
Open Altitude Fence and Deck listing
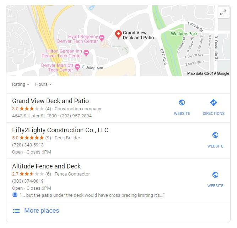pos(47,166)
